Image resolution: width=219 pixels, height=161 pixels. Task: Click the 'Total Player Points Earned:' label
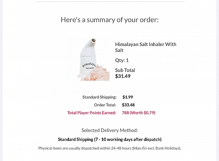tap(92, 113)
